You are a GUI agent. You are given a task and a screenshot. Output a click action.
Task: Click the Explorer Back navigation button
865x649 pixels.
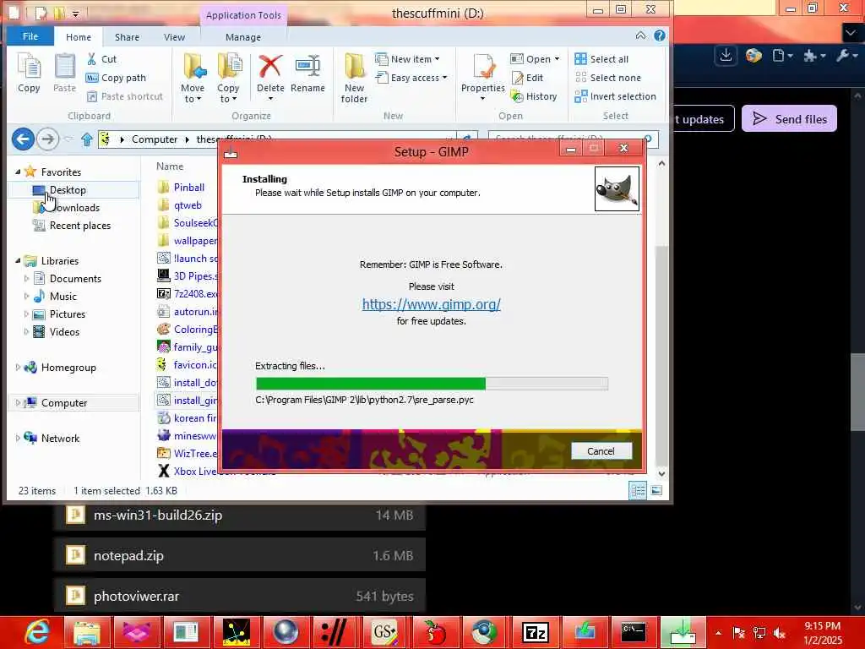(23, 139)
